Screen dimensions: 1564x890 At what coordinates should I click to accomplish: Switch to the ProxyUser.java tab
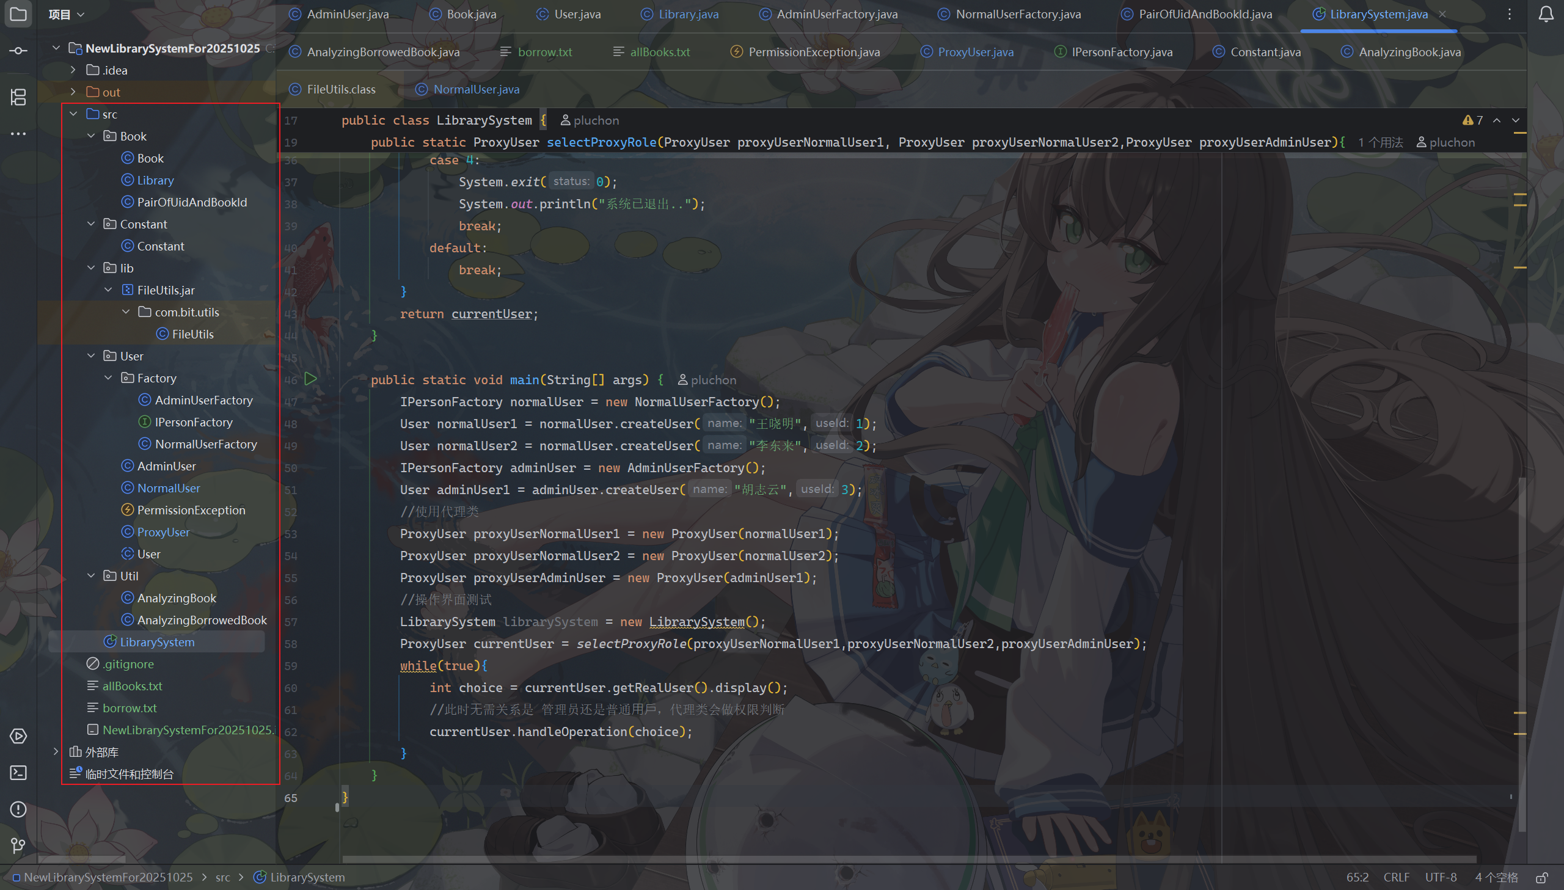(975, 52)
